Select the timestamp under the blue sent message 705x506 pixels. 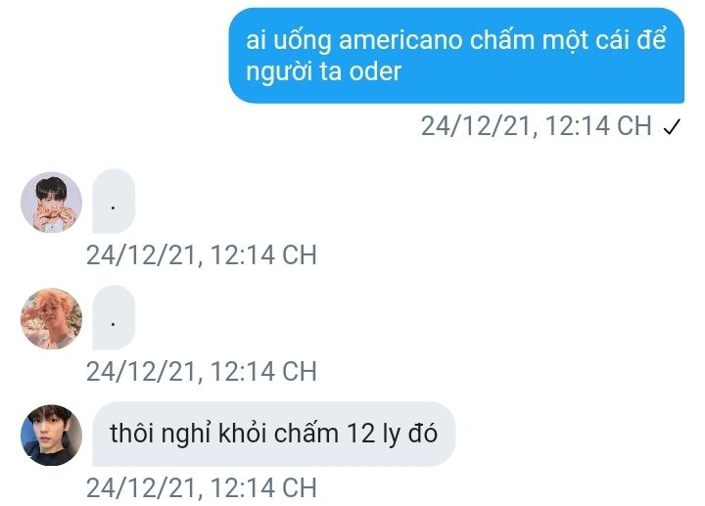point(536,126)
